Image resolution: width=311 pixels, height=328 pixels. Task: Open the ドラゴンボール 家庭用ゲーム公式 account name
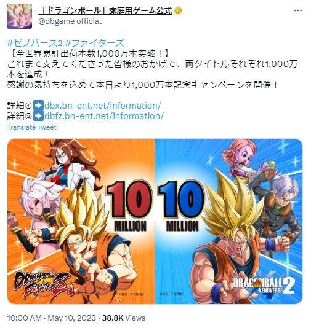[x=105, y=11]
